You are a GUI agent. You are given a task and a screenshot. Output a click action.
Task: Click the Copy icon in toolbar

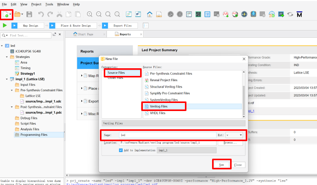pyautogui.click(x=69, y=14)
